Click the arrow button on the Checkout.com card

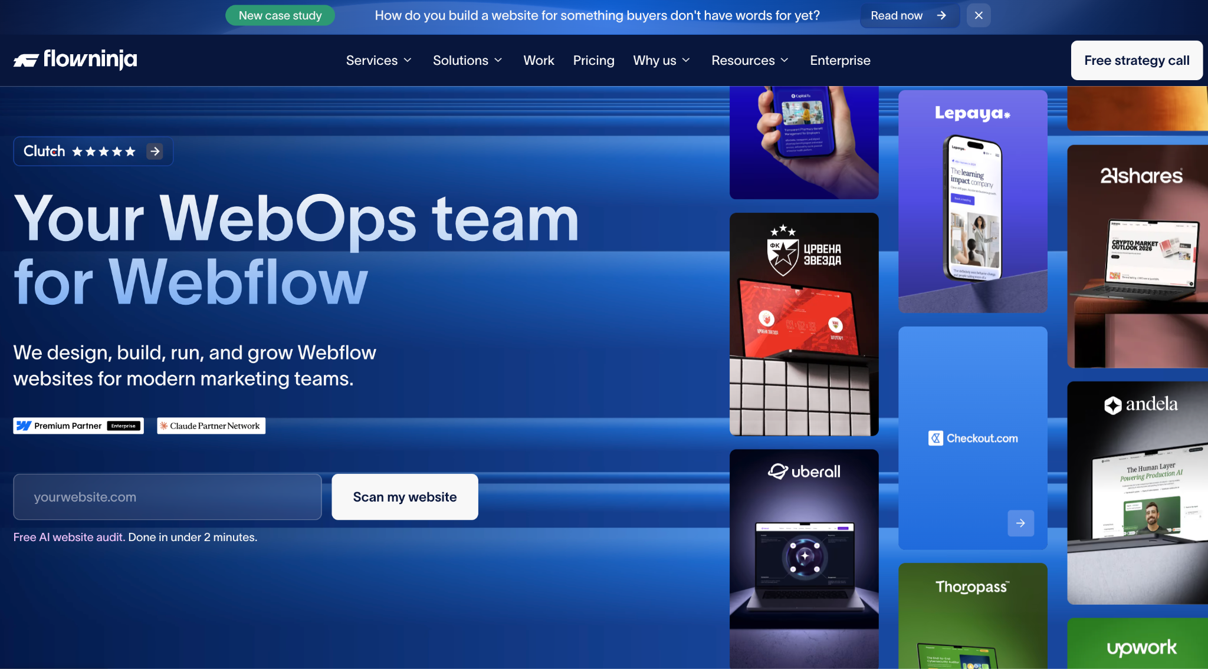point(1020,523)
